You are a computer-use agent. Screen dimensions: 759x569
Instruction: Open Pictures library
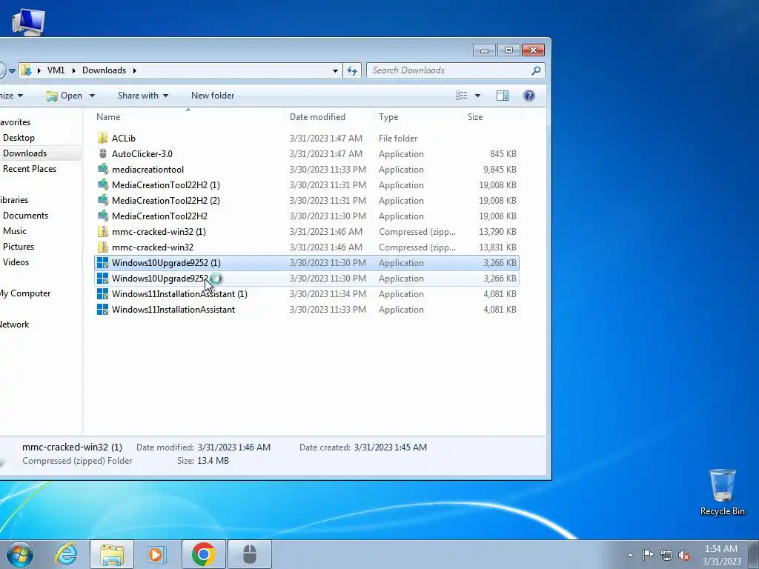19,246
